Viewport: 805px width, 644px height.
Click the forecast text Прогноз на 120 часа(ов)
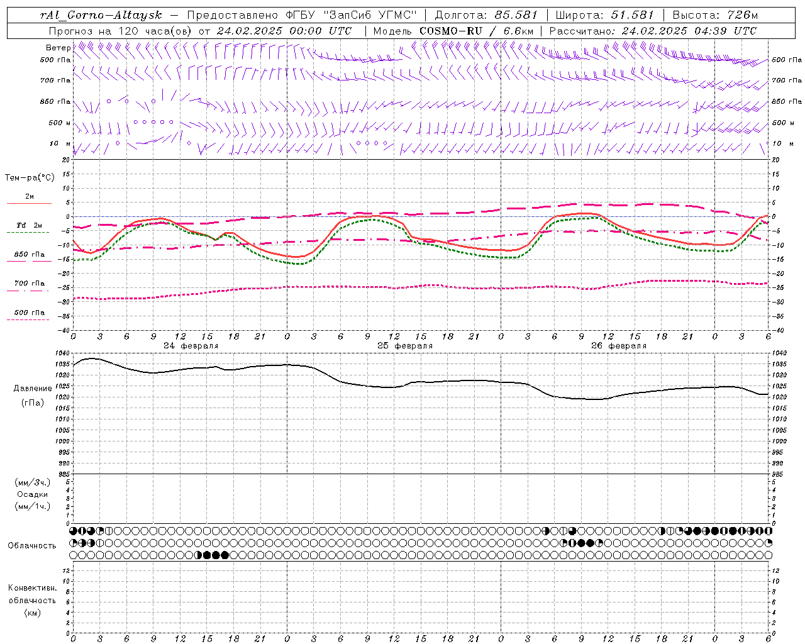coord(121,31)
